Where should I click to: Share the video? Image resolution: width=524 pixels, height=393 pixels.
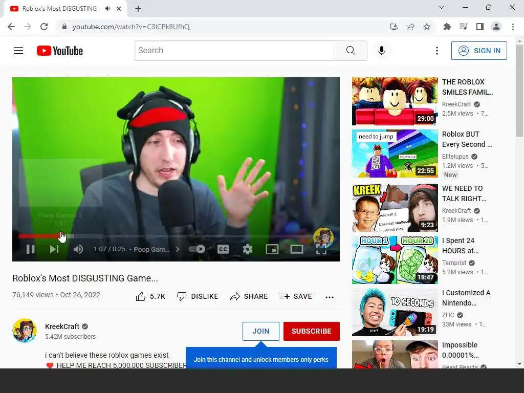pyautogui.click(x=249, y=296)
